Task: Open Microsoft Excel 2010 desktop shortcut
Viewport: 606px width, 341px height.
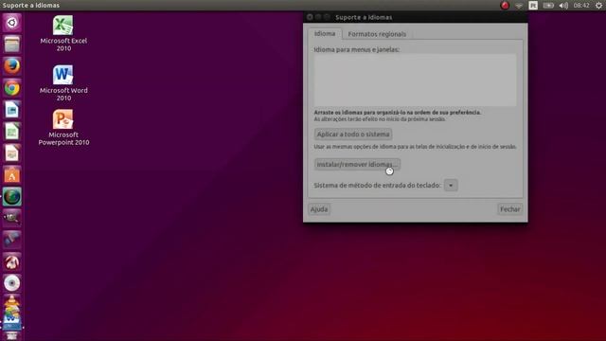Action: [63, 34]
